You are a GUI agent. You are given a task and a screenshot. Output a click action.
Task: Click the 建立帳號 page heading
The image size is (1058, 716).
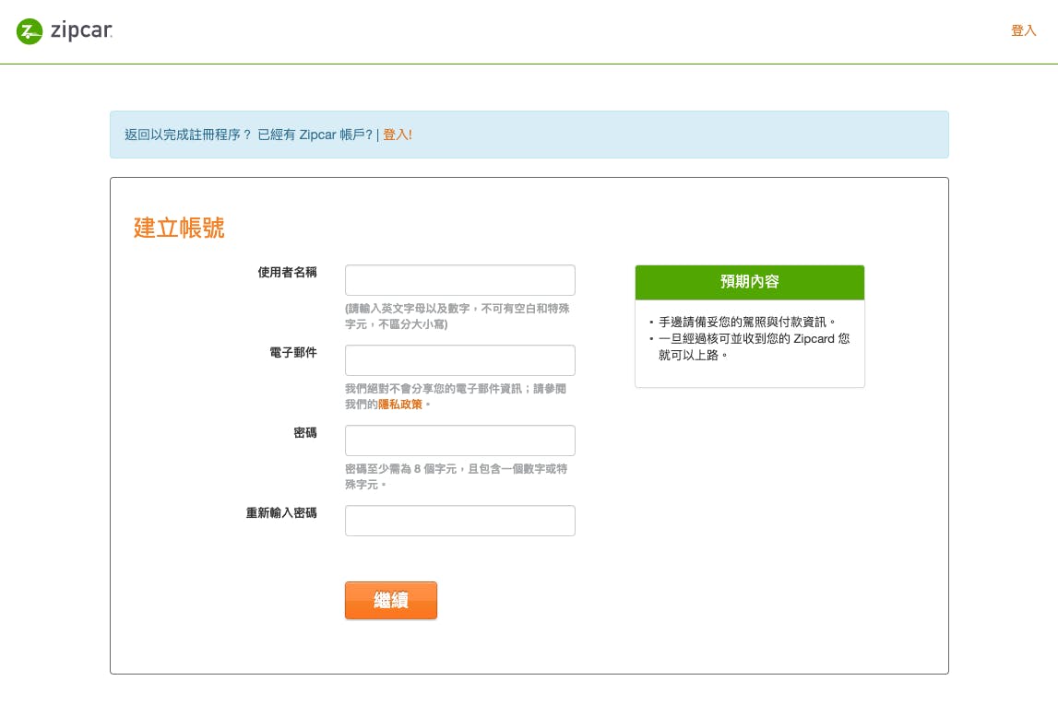(179, 229)
